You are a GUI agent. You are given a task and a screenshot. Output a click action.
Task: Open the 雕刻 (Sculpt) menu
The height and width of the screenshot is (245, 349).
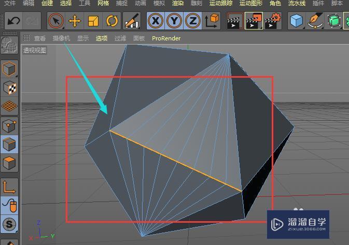(x=197, y=3)
